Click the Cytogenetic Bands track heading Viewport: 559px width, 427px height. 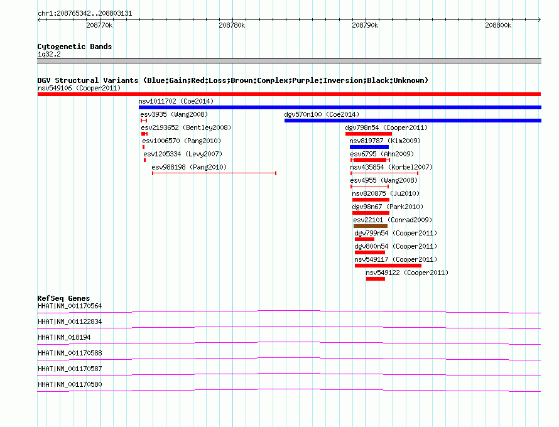click(x=75, y=46)
